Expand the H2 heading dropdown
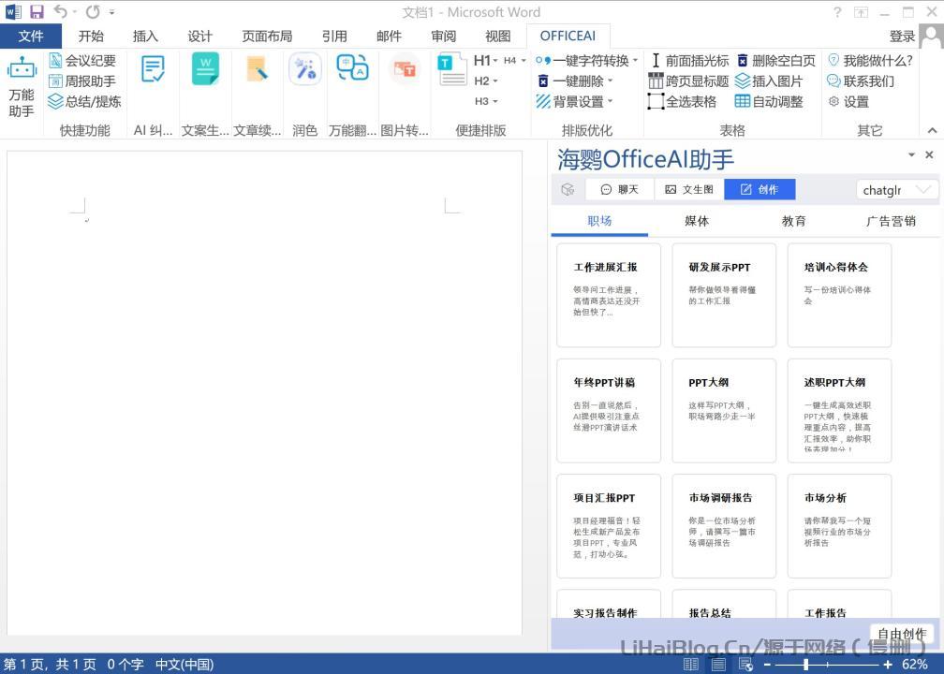Screen dimensions: 944x674 click(x=494, y=81)
